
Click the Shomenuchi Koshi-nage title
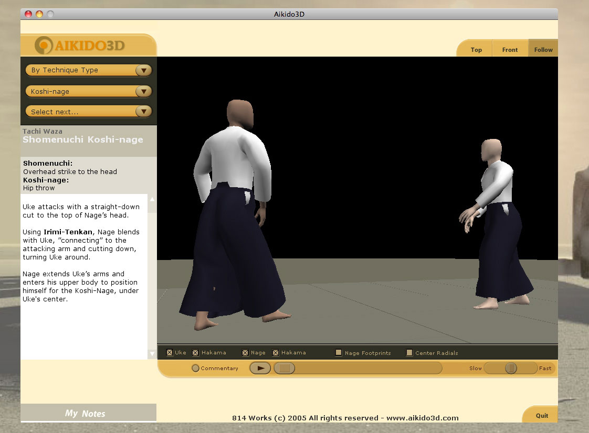tap(82, 139)
